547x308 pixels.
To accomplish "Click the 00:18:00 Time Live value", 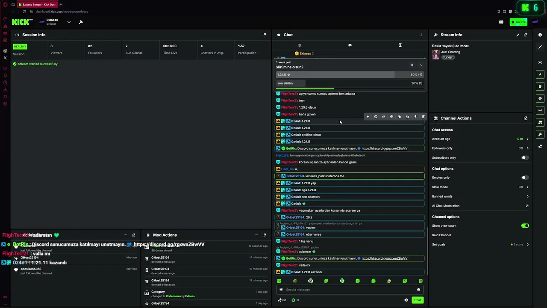I will pos(170,46).
